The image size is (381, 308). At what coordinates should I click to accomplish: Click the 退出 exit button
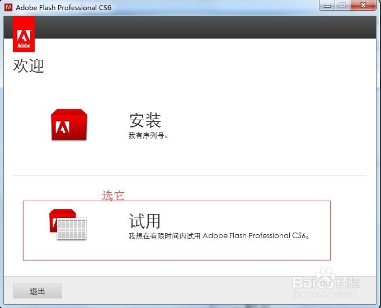point(37,291)
